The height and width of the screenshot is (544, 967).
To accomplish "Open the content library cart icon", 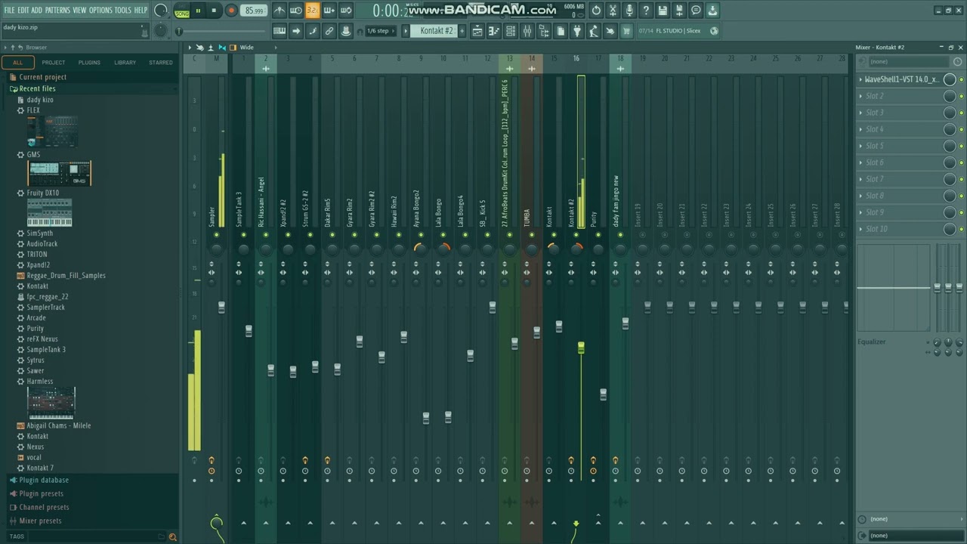I will [x=626, y=31].
